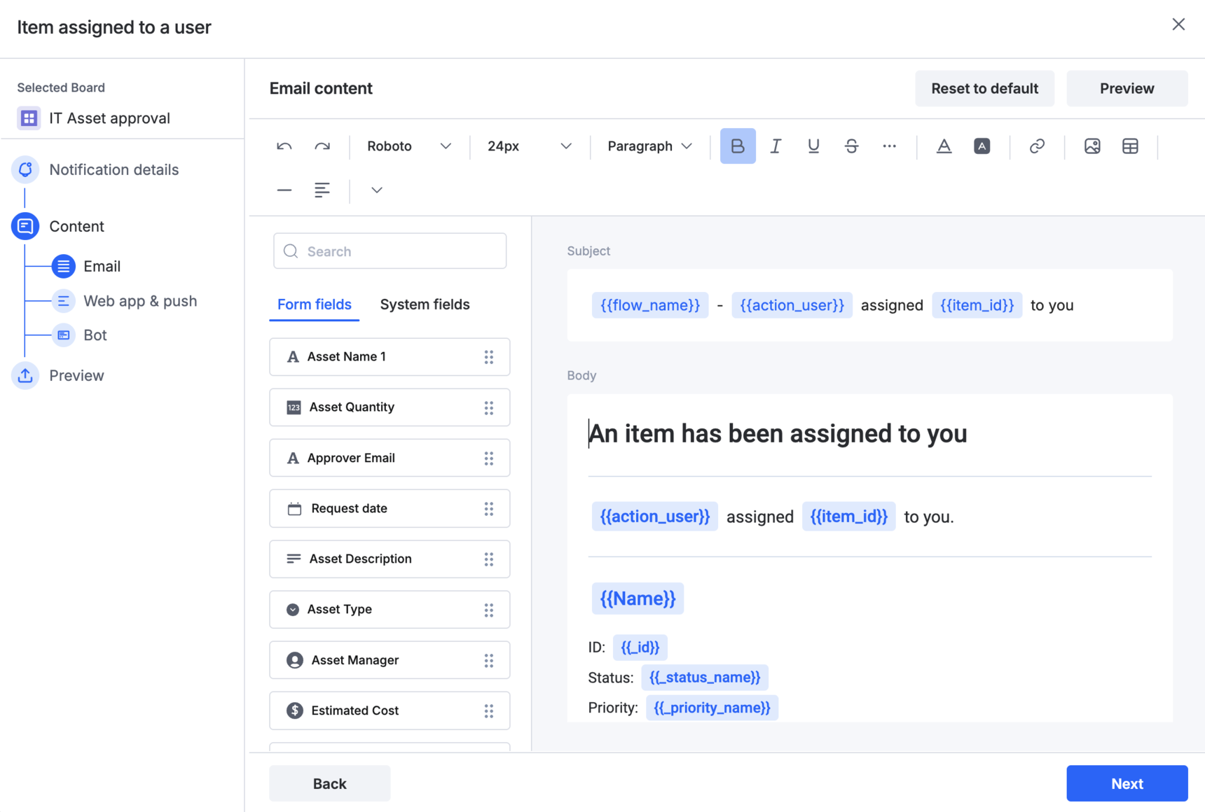Switch to the System fields tab
1205x812 pixels.
tap(425, 304)
